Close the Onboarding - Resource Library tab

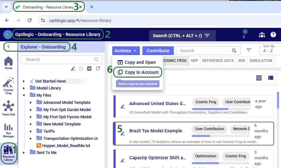tap(80, 7)
